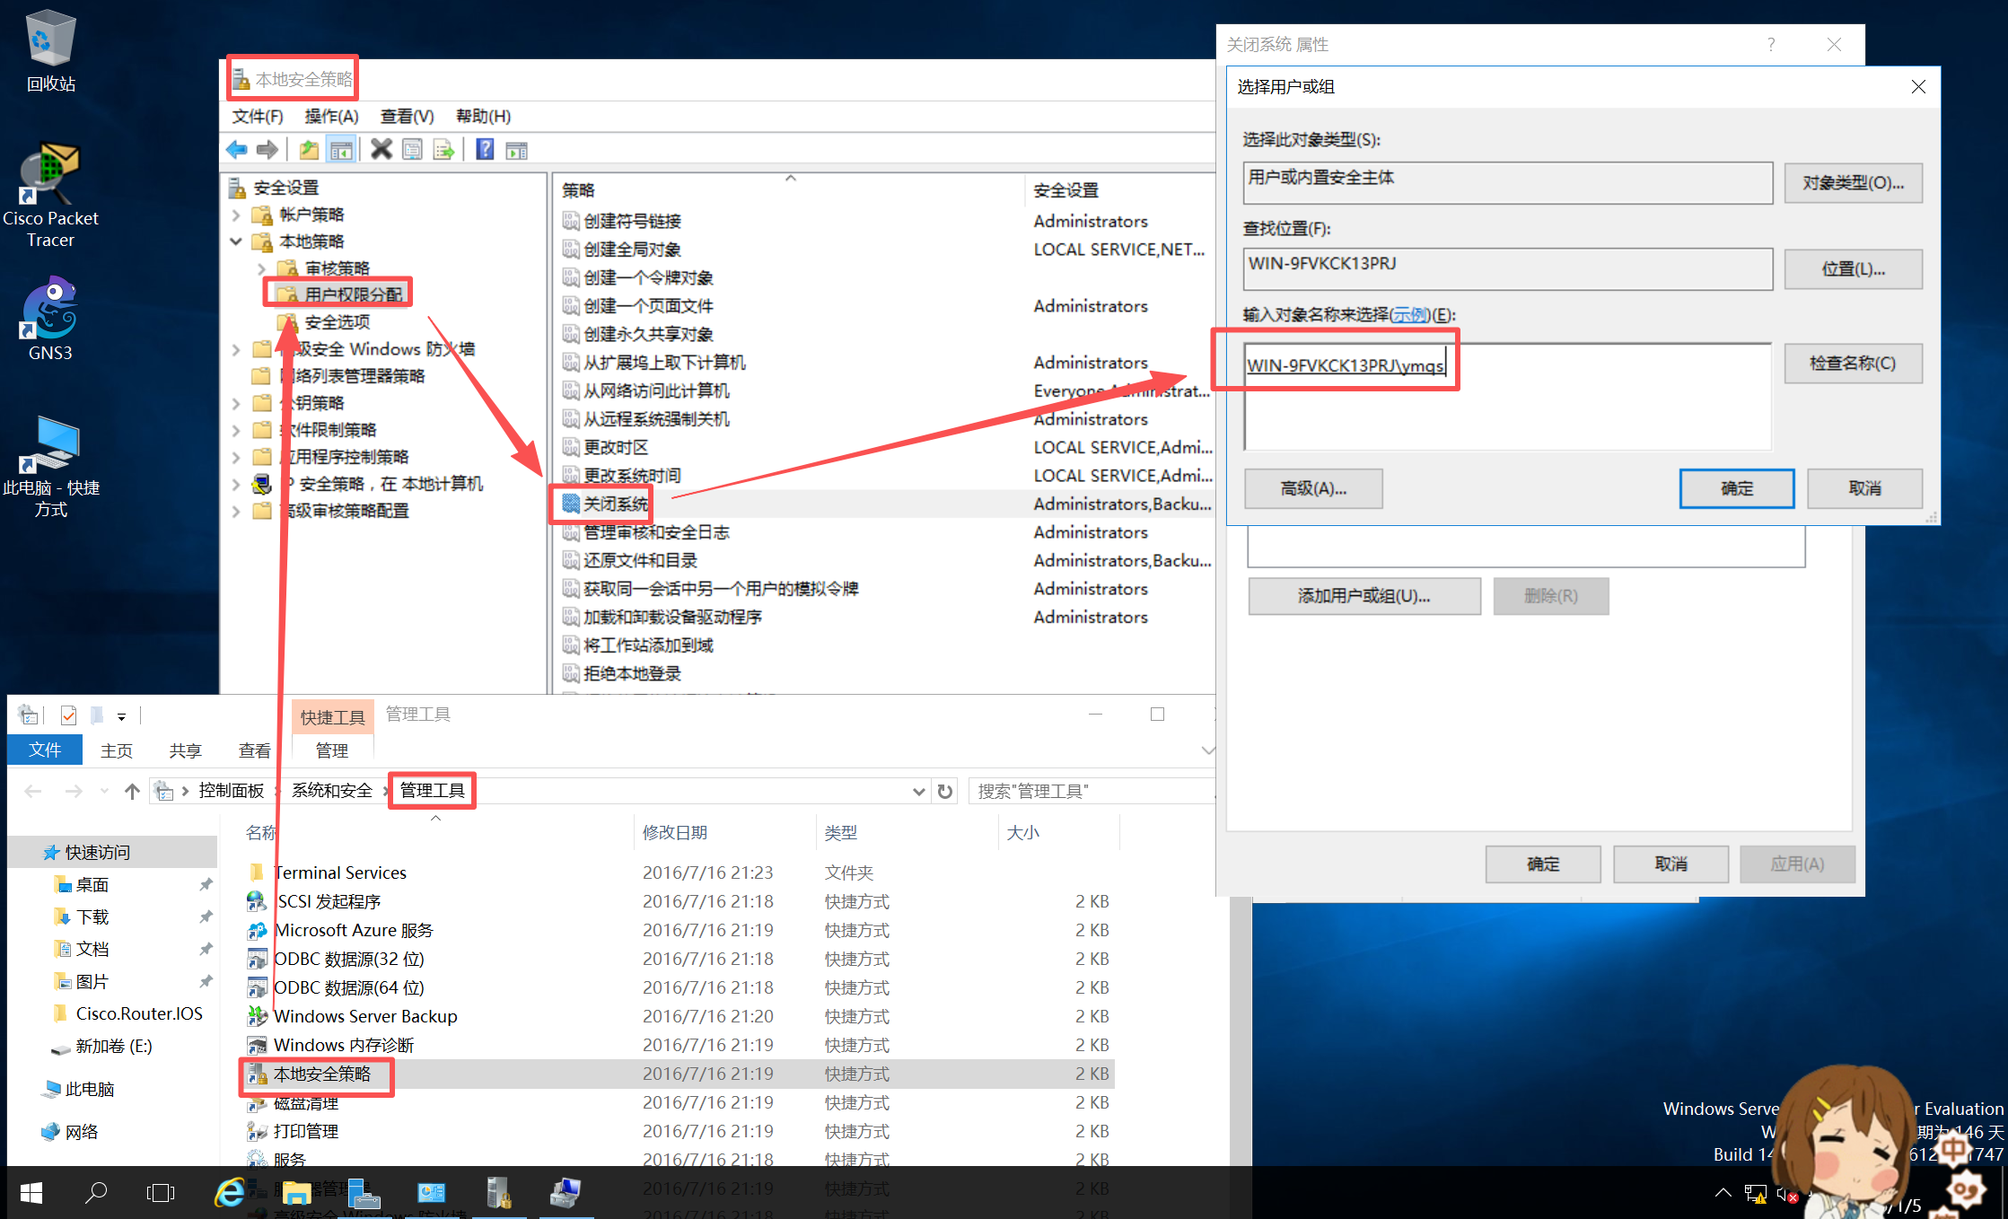Open the address bar history dropdown
Image resolution: width=2008 pixels, height=1219 pixels.
pos(918,791)
